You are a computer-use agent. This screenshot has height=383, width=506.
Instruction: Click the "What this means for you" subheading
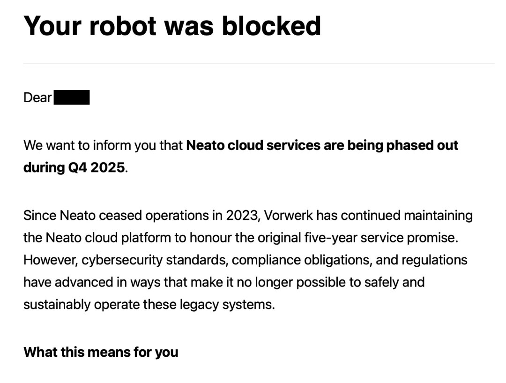pos(101,352)
